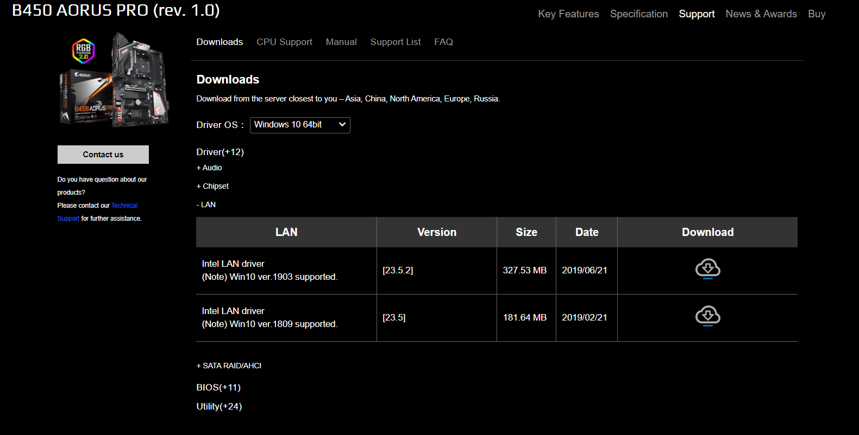Viewport: 859px width, 435px height.
Task: Click the Download column header
Action: point(707,232)
